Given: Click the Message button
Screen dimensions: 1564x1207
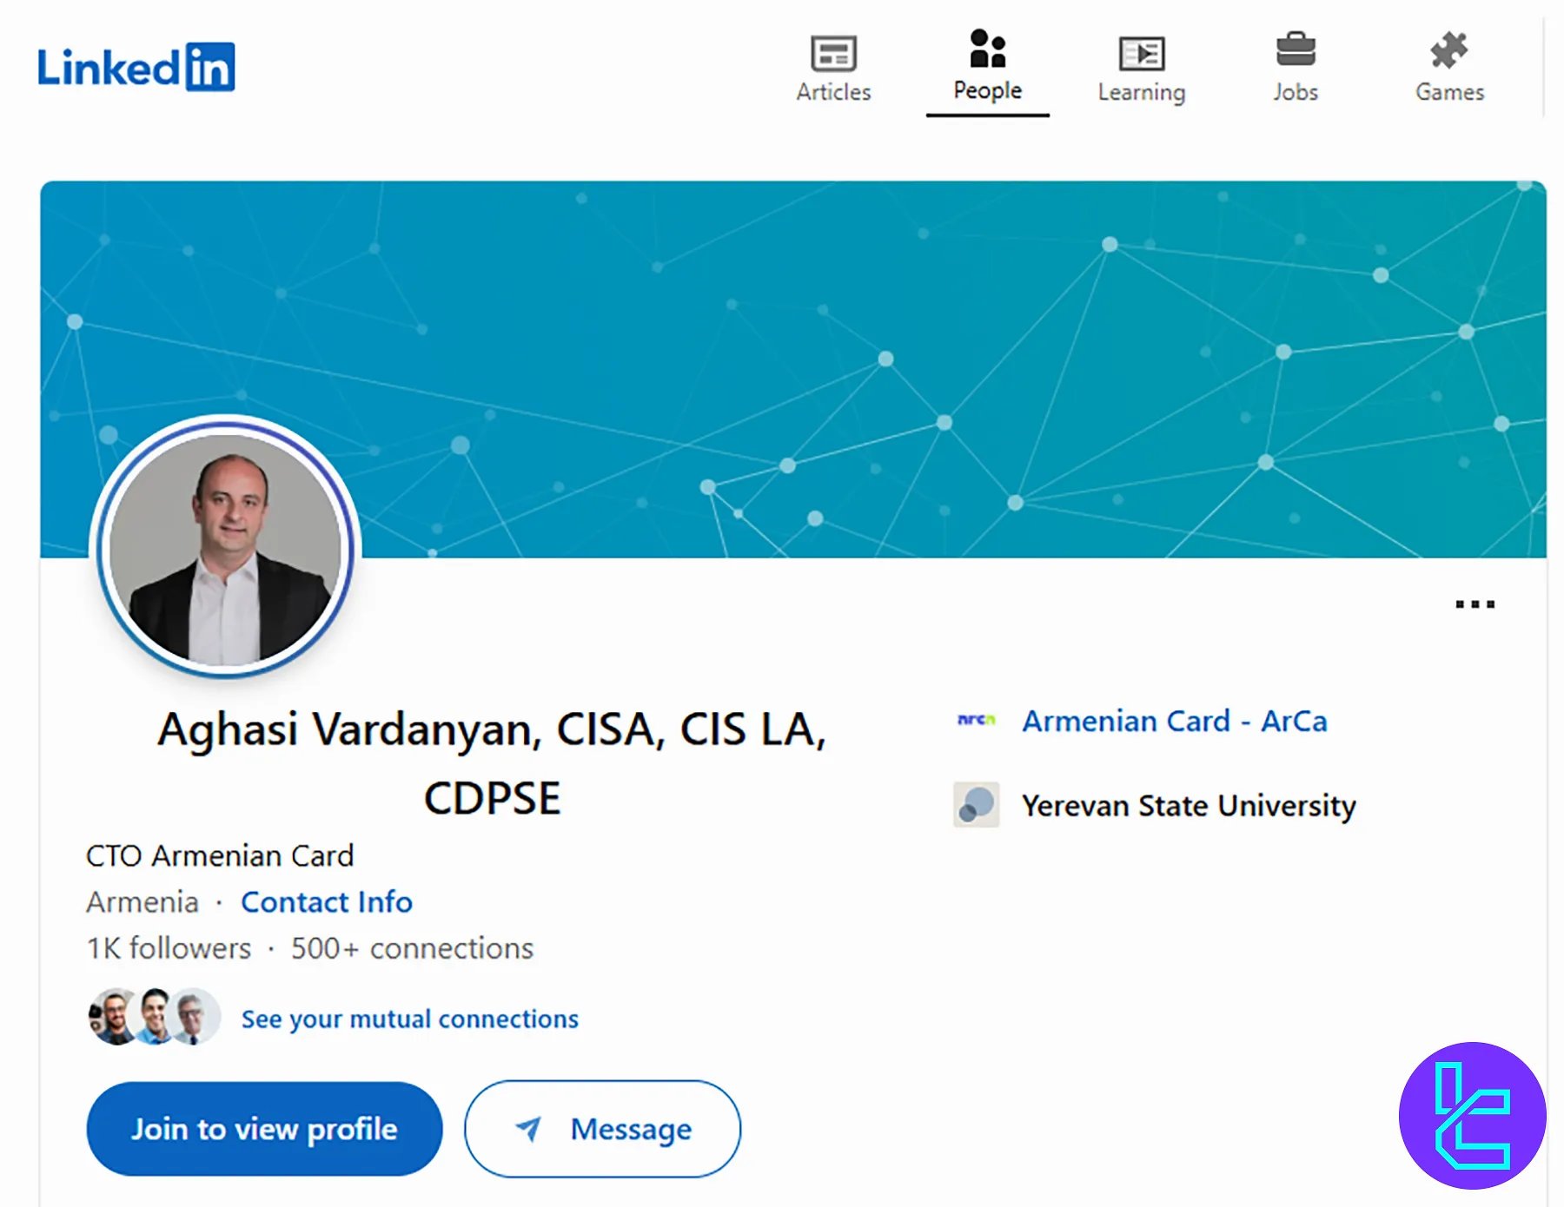Looking at the screenshot, I should click(602, 1129).
